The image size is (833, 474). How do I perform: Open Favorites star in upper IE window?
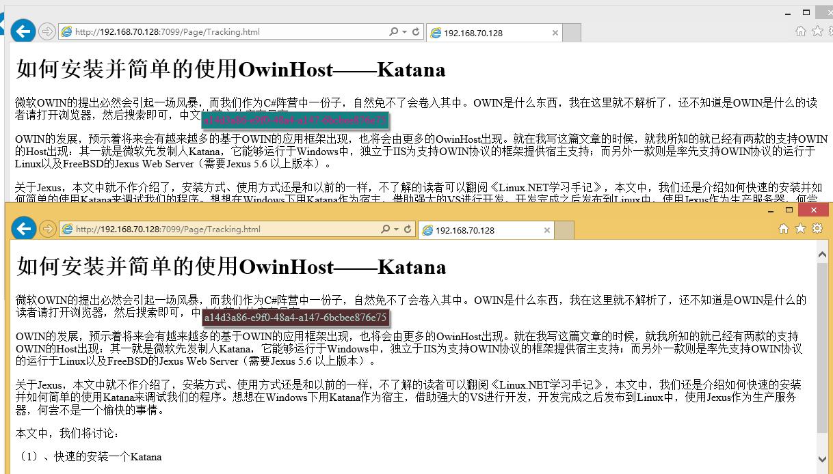[x=817, y=31]
